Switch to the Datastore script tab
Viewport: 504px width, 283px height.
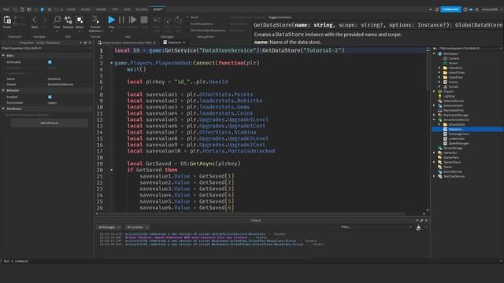pyautogui.click(x=173, y=42)
